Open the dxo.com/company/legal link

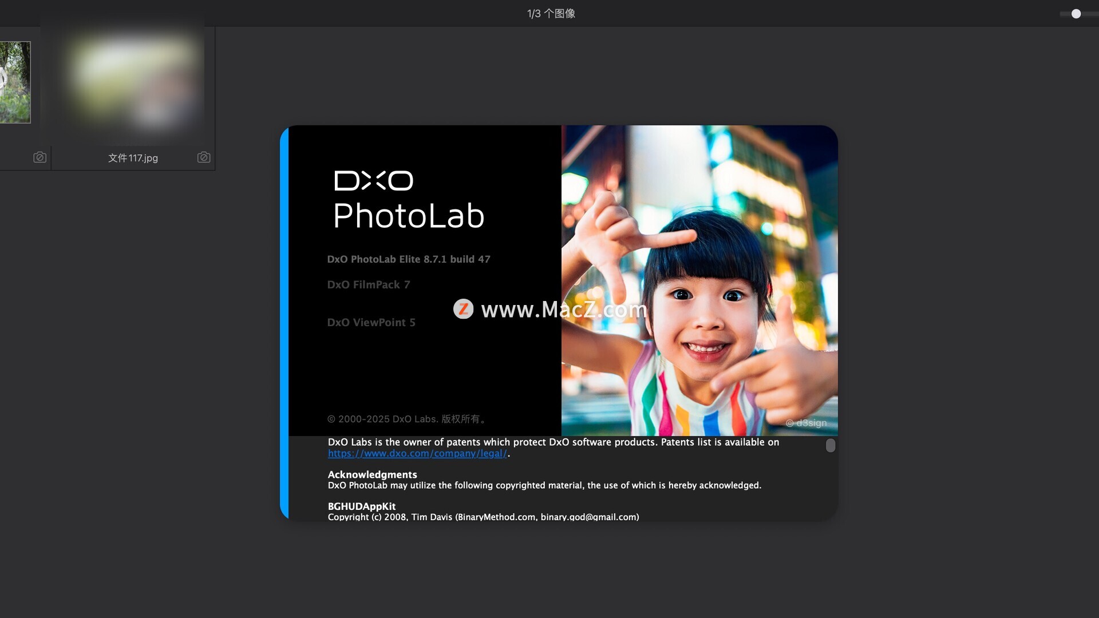[417, 453]
